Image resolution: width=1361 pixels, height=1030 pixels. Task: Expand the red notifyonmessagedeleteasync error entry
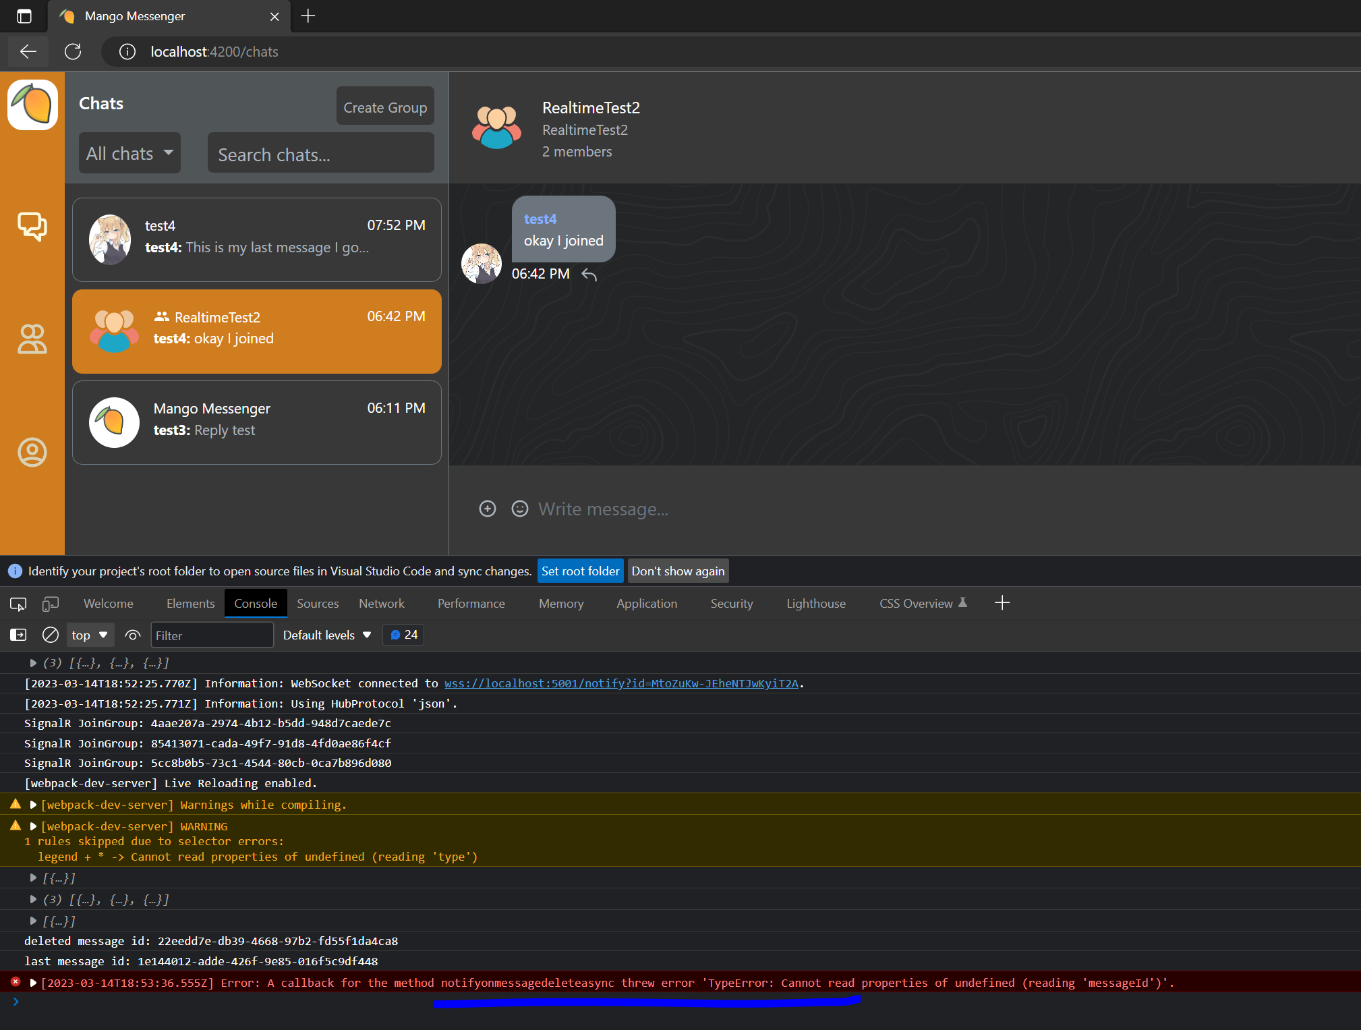(33, 983)
